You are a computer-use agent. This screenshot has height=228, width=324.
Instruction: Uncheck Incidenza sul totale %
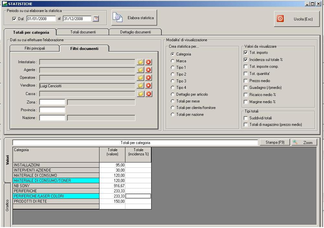[246, 60]
